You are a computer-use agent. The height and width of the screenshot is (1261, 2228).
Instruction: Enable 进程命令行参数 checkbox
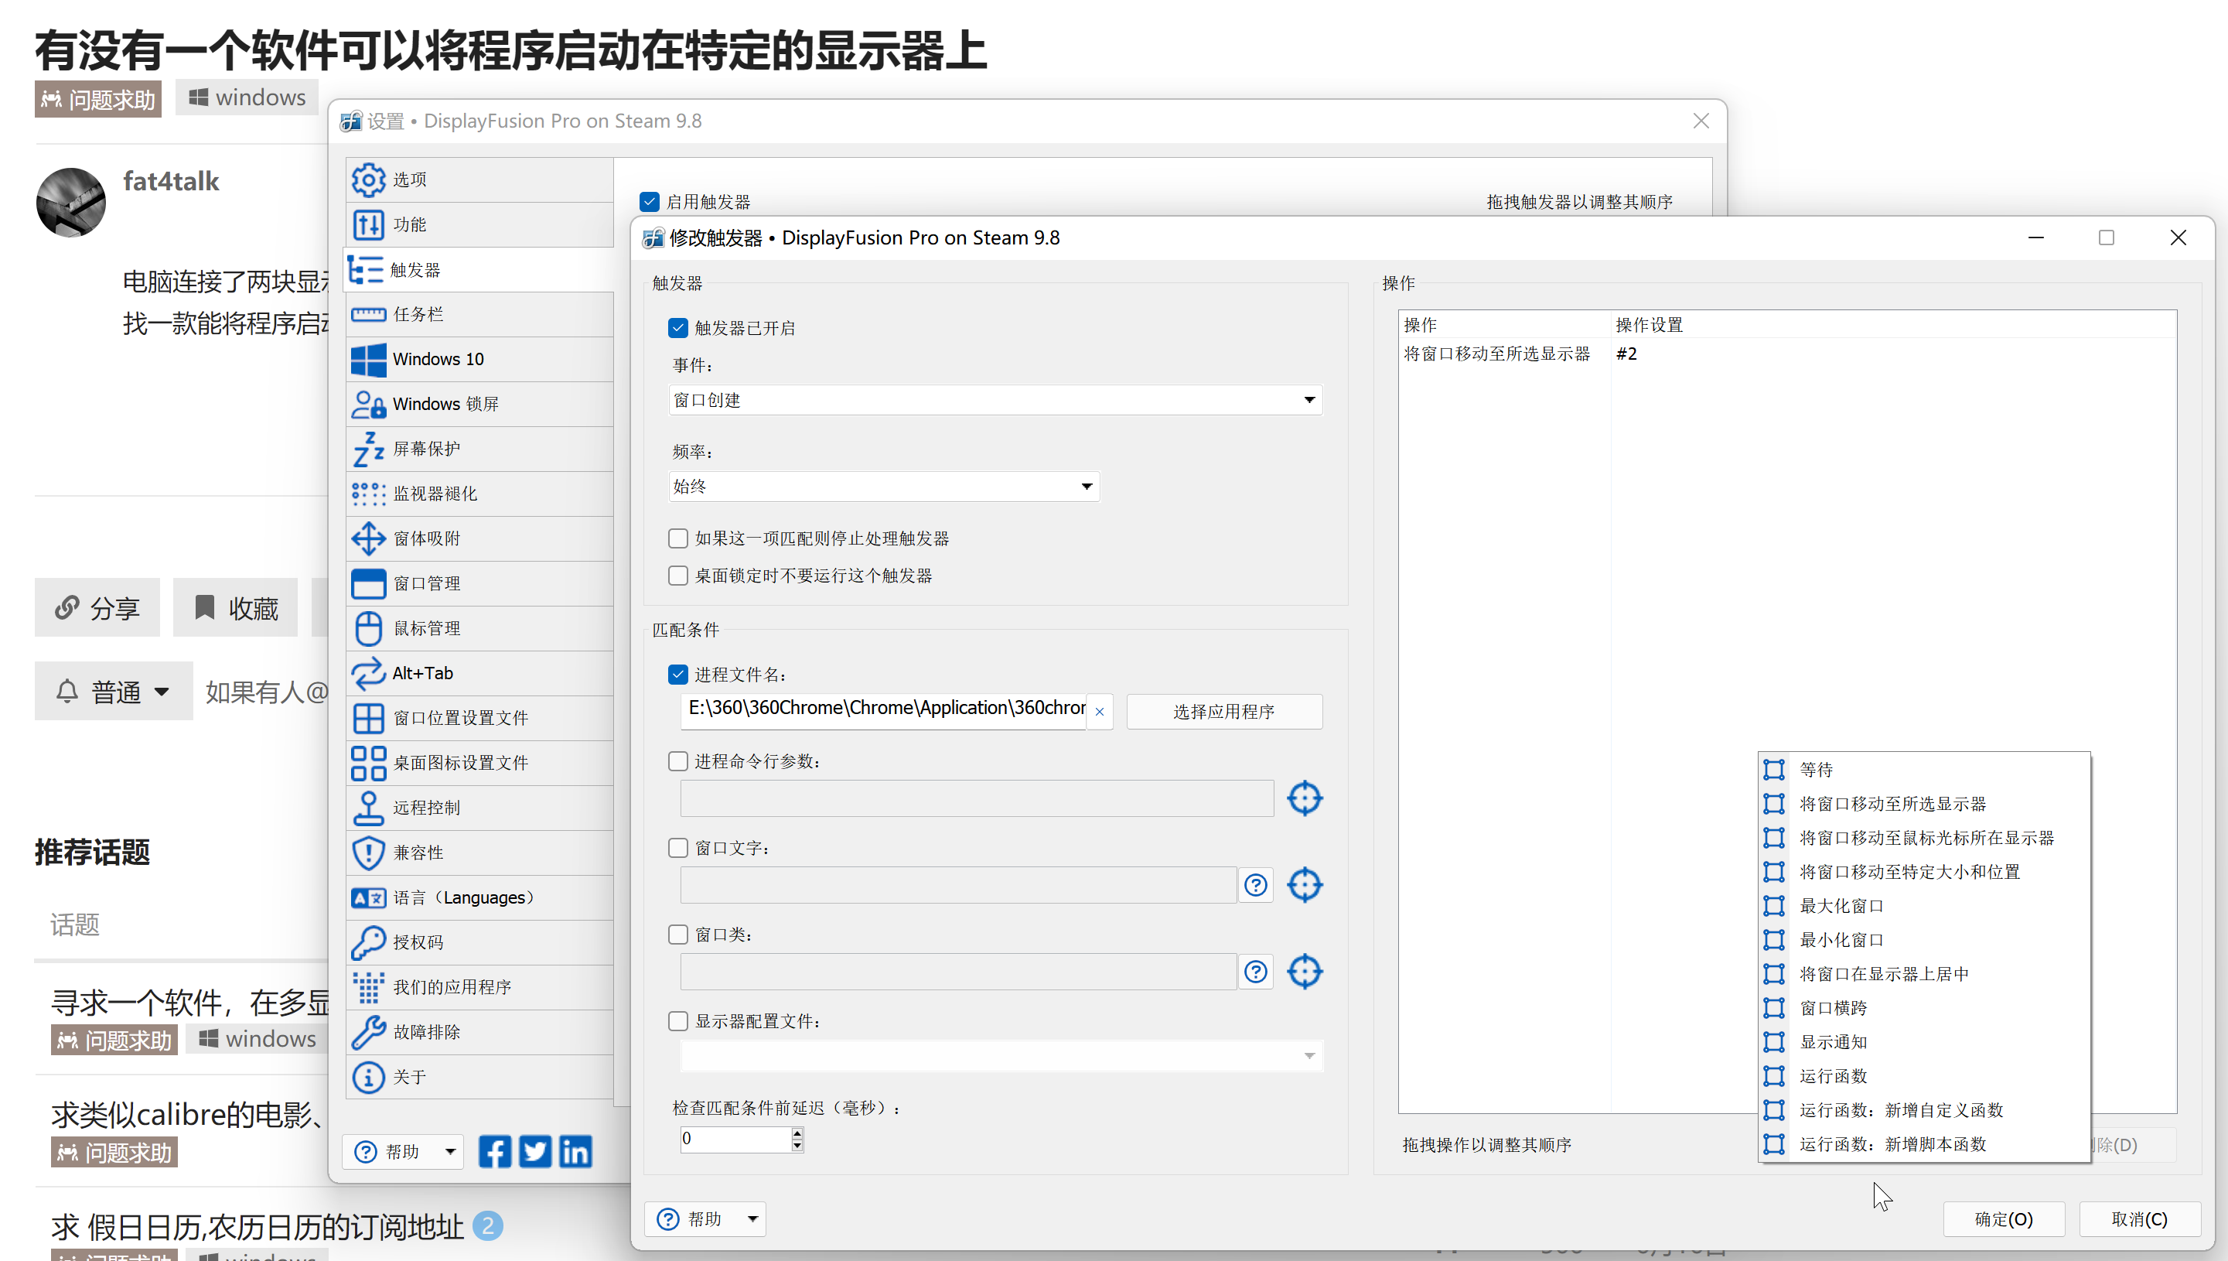click(677, 760)
